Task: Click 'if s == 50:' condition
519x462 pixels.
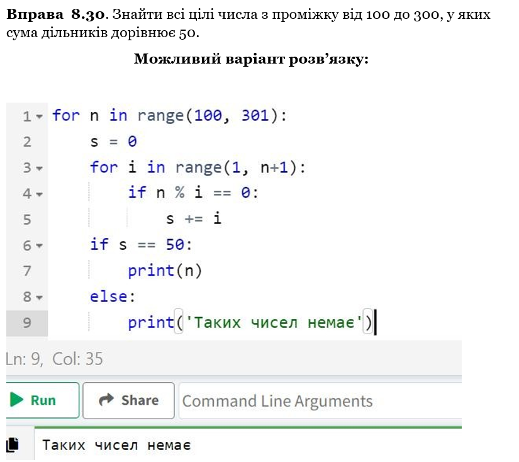Action: [141, 245]
